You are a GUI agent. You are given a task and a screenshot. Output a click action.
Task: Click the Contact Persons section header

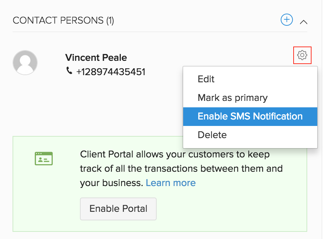pyautogui.click(x=63, y=20)
